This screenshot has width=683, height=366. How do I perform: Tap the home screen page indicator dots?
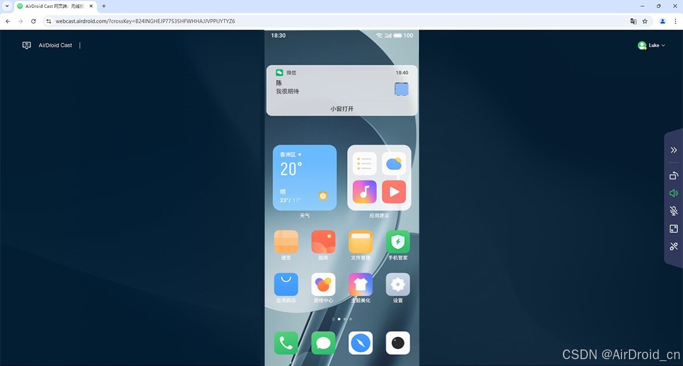341,319
